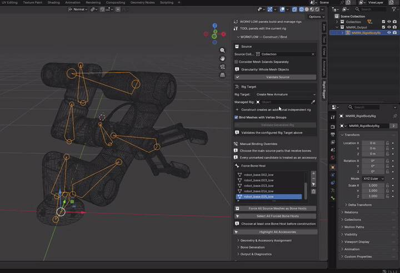Hide MMRR_RigidBodyRig with eye icon
The height and width of the screenshot is (273, 400).
point(389,33)
